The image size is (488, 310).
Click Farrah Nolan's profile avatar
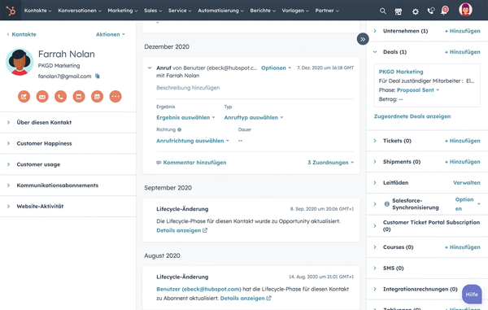pyautogui.click(x=20, y=62)
